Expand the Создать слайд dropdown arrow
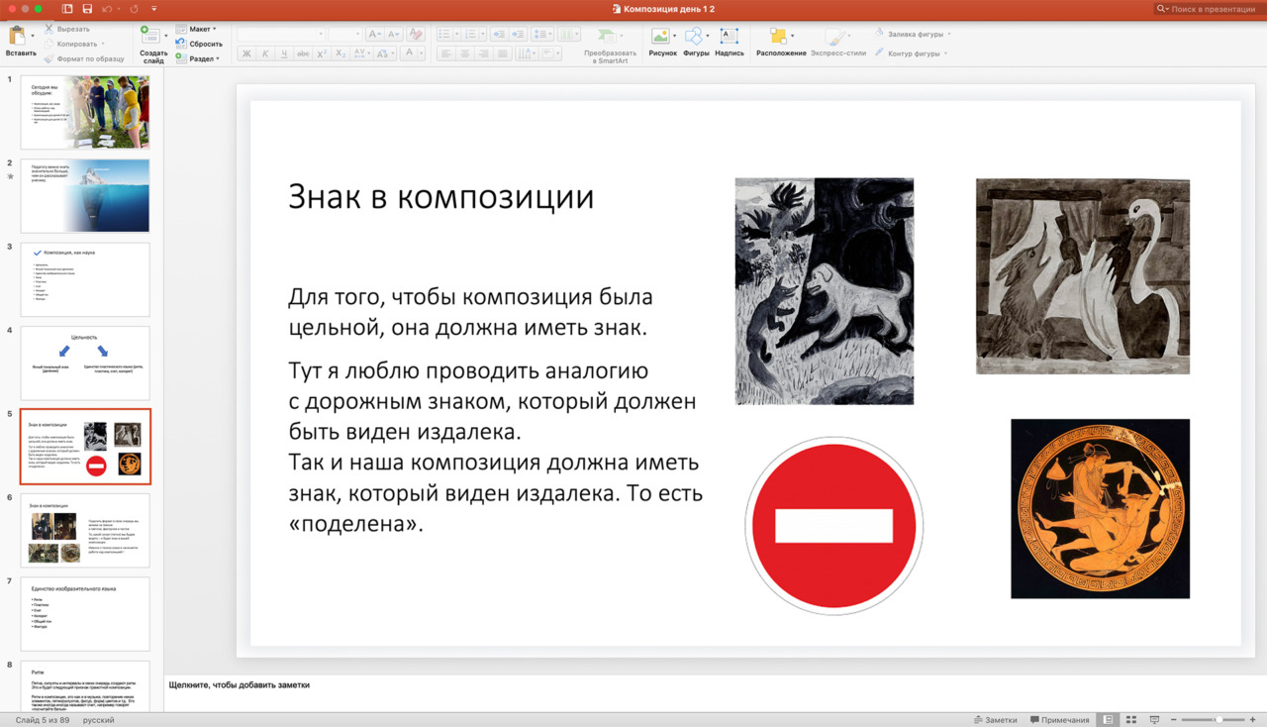 pyautogui.click(x=165, y=37)
